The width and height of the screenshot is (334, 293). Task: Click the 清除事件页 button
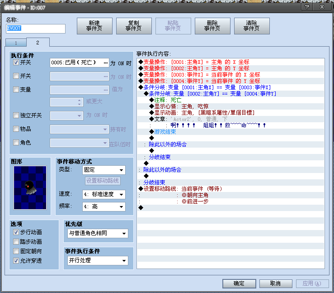tap(252, 26)
